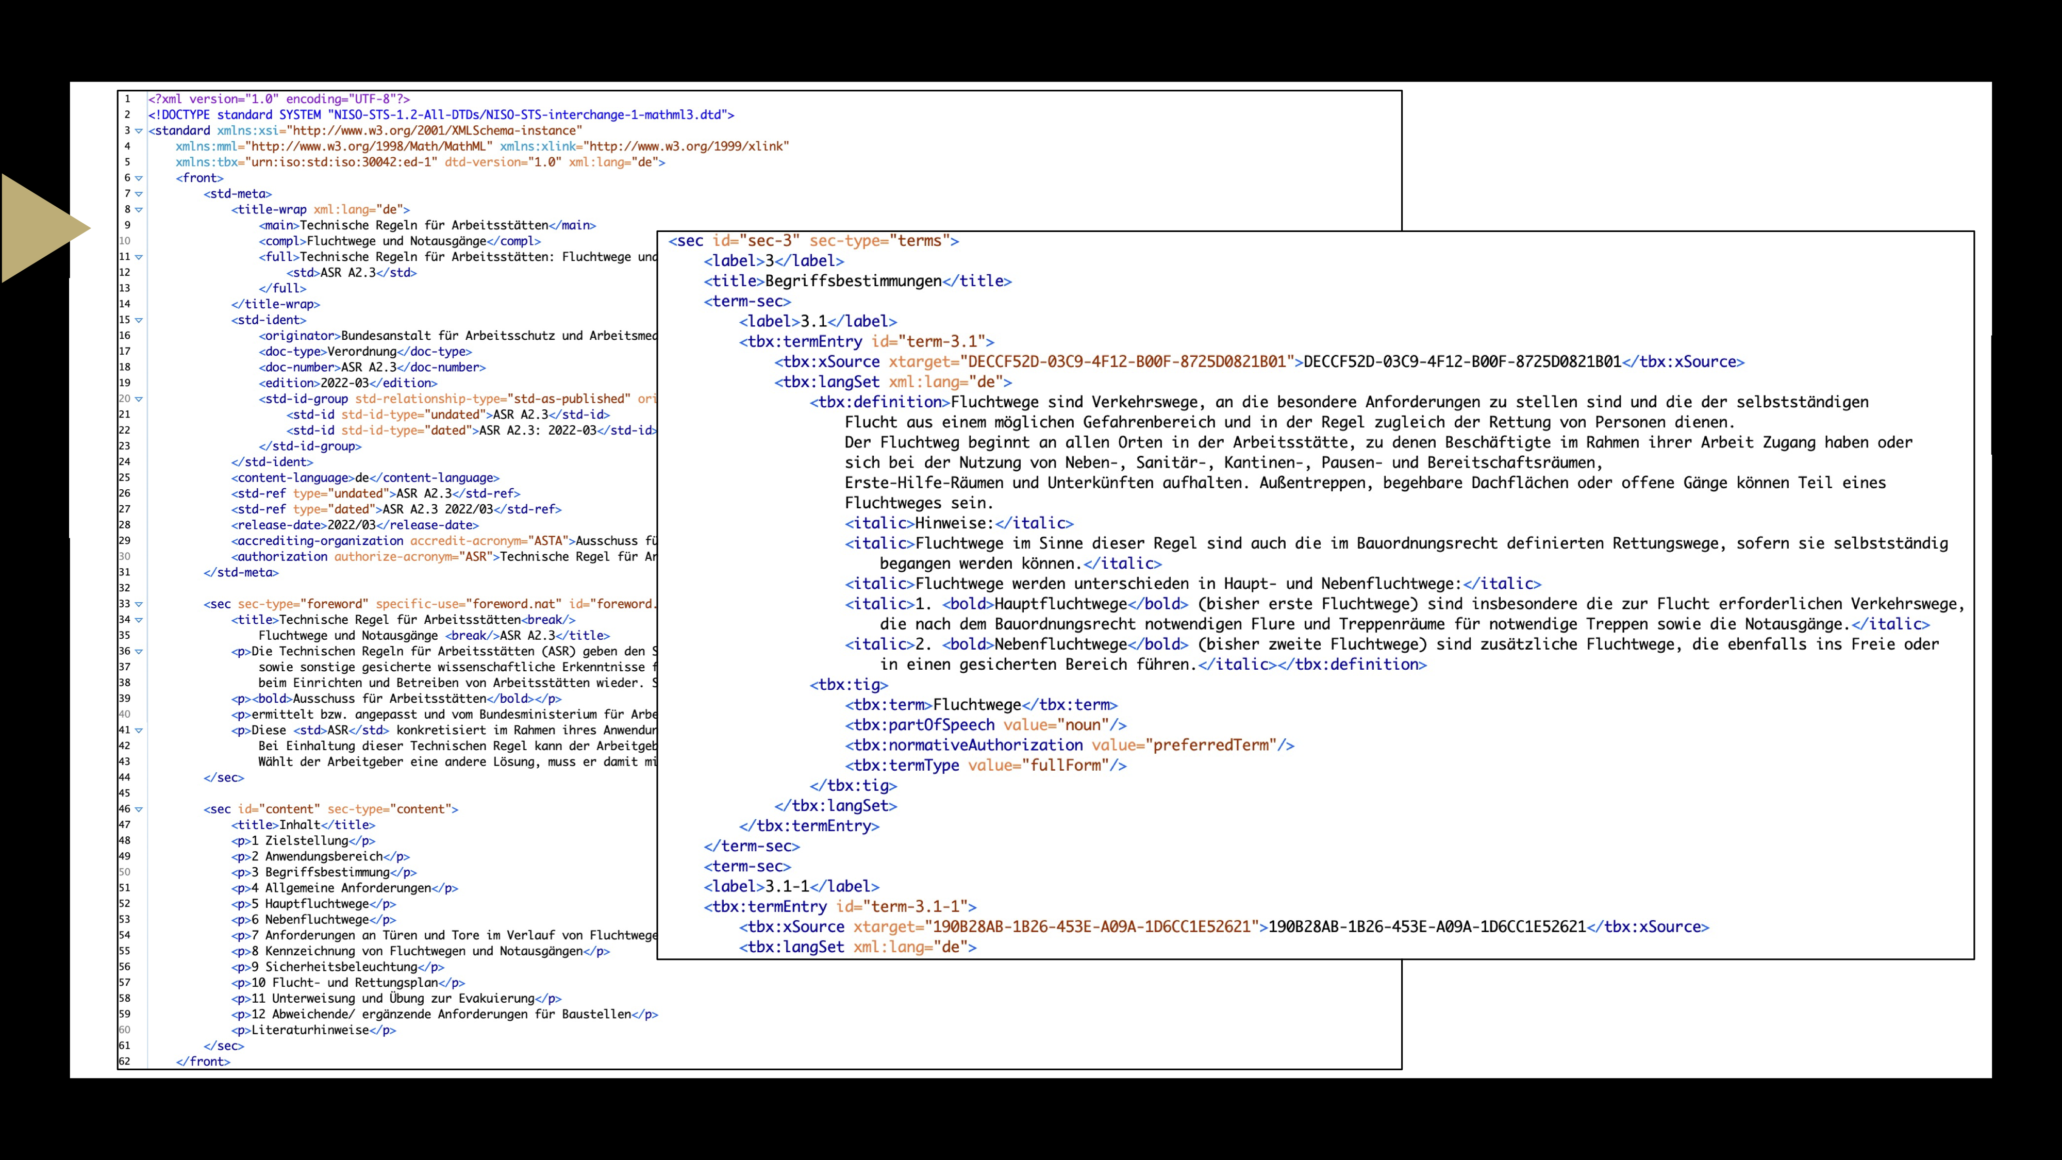Collapse the paragraph fold arrow on line 36

139,652
